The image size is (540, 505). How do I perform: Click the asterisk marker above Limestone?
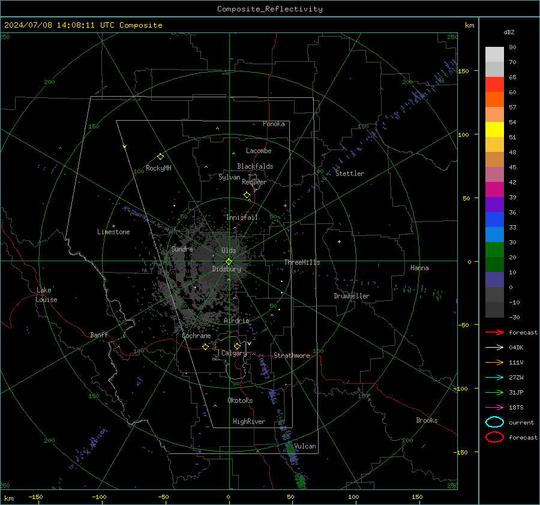[113, 226]
